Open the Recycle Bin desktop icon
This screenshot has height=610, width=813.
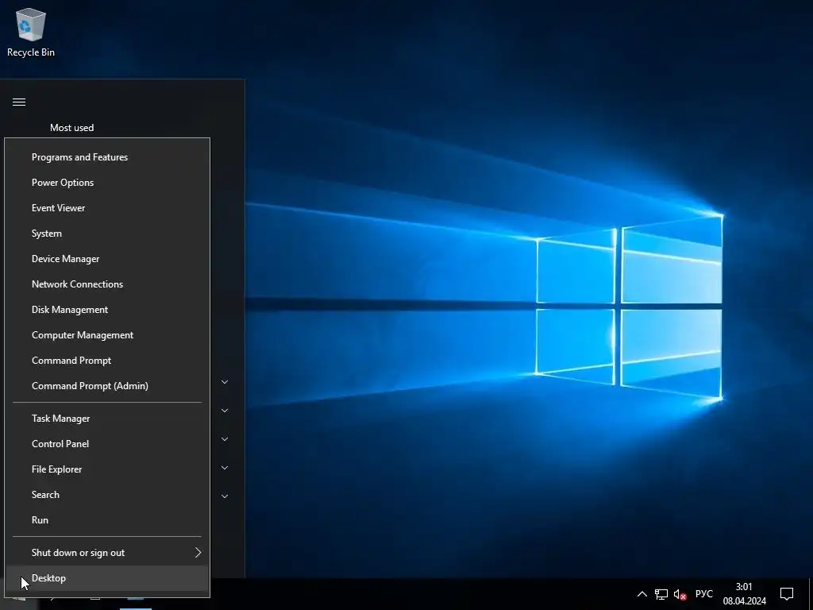pos(31,33)
